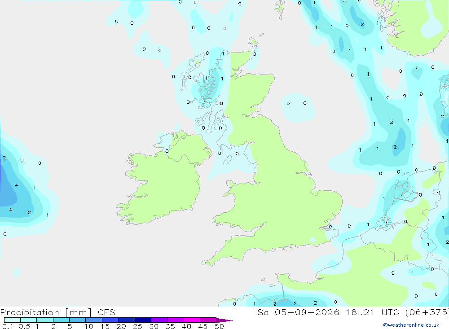
Task: Click the "Precipitation [mm]" title text
Action: pos(46,312)
